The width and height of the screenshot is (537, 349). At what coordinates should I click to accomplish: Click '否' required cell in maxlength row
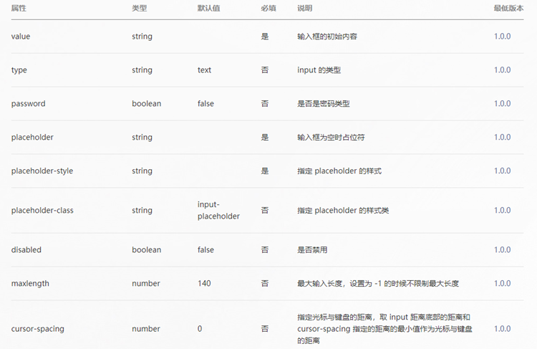[265, 283]
